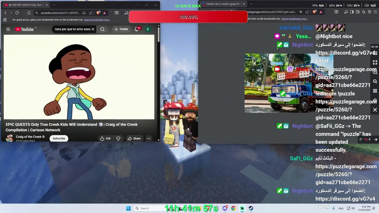Open Brave Shields in the YouTube window
The height and width of the screenshot is (213, 379).
tap(98, 13)
